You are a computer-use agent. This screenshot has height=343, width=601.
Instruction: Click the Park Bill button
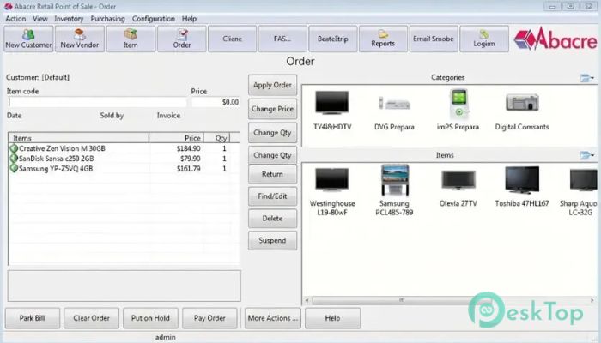[33, 318]
